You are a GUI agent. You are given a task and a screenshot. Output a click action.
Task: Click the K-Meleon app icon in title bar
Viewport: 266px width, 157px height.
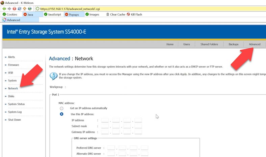pyautogui.click(x=2, y=3)
